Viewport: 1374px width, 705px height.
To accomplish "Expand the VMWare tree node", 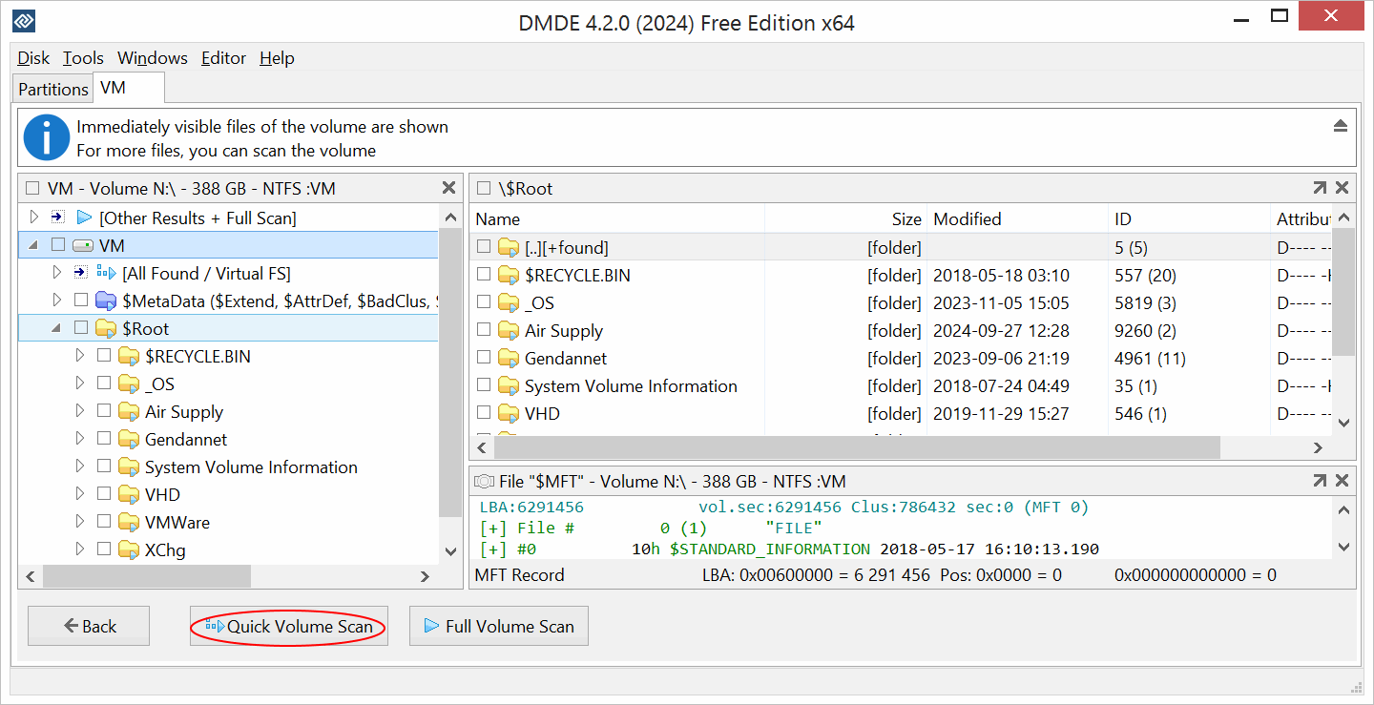I will (80, 522).
